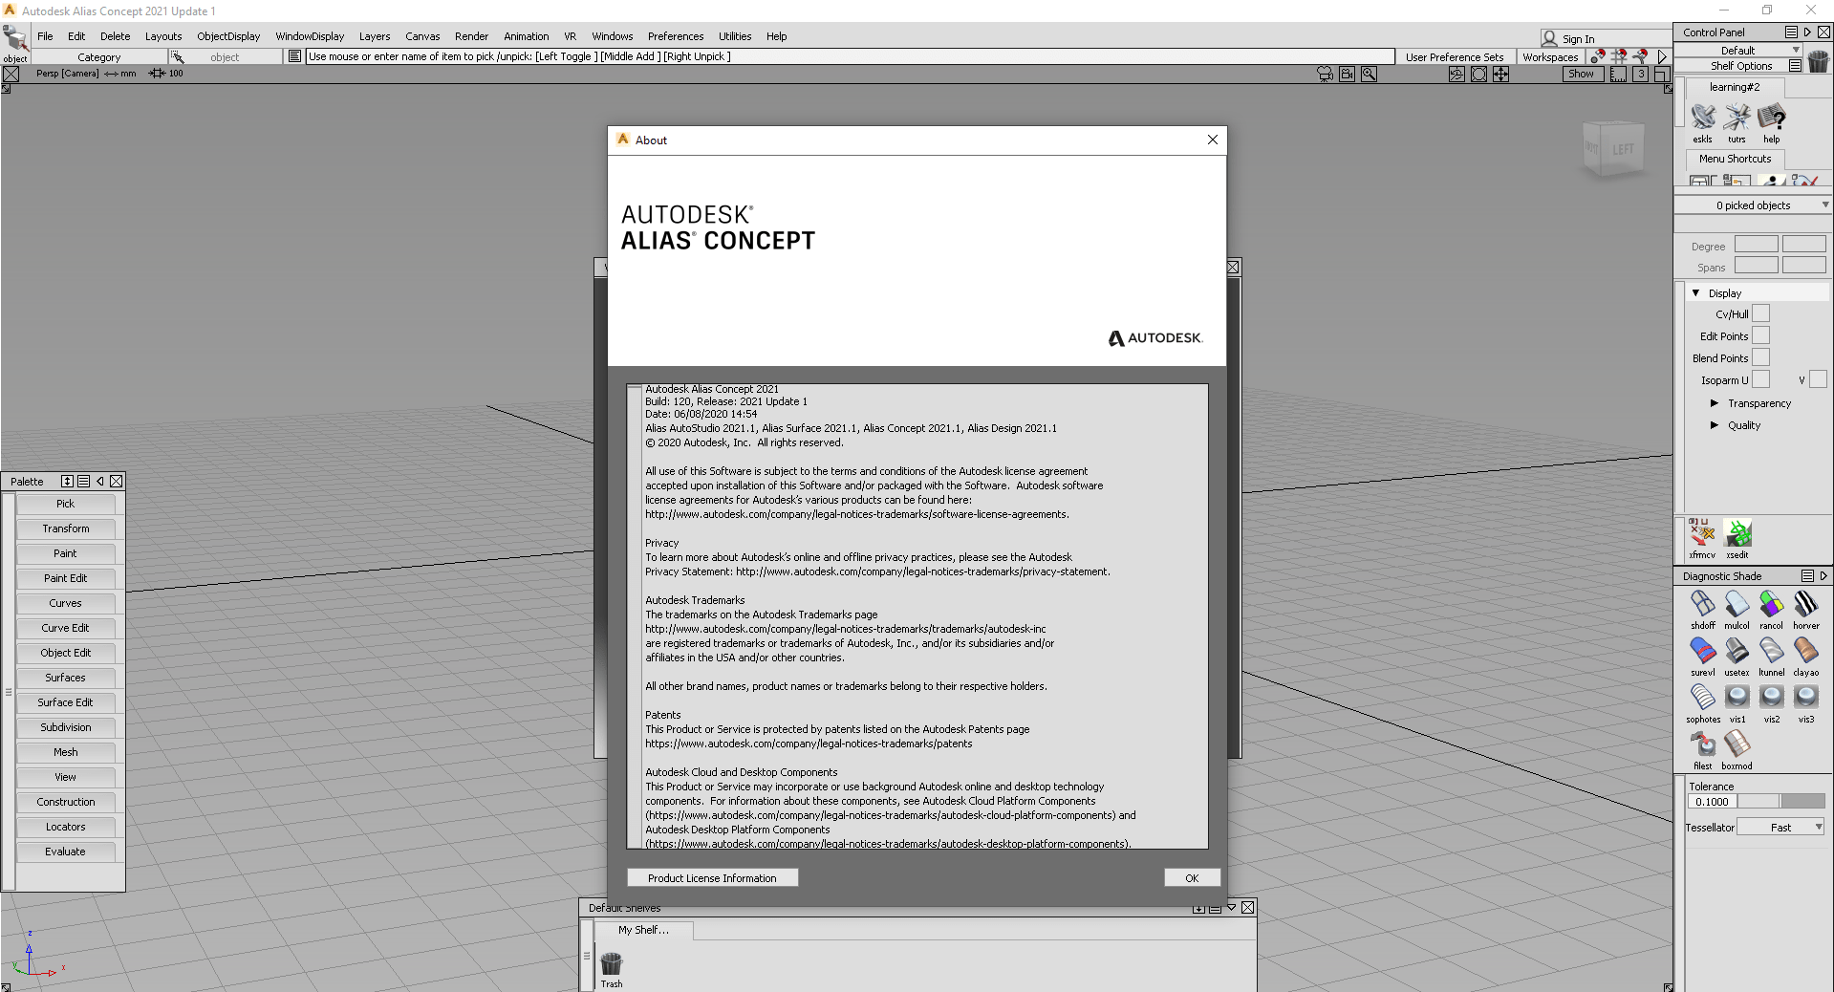The height and width of the screenshot is (992, 1834).
Task: Click the LEFT face of the ViewCube
Action: point(1623,150)
